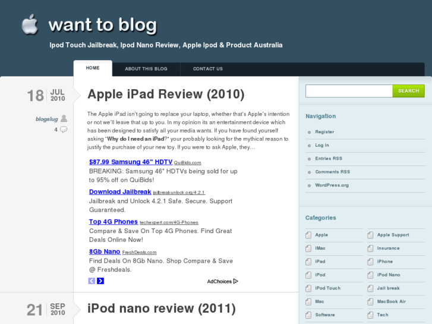Click the page icon beside iPad
Image resolution: width=432 pixels, height=324 pixels.
point(308,262)
